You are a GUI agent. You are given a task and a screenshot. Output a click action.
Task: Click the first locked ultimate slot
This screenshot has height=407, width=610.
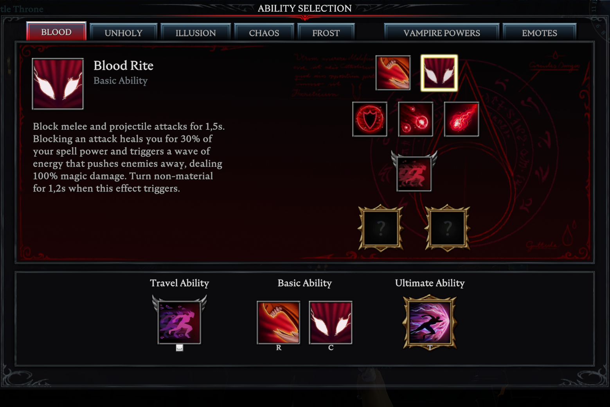click(381, 228)
